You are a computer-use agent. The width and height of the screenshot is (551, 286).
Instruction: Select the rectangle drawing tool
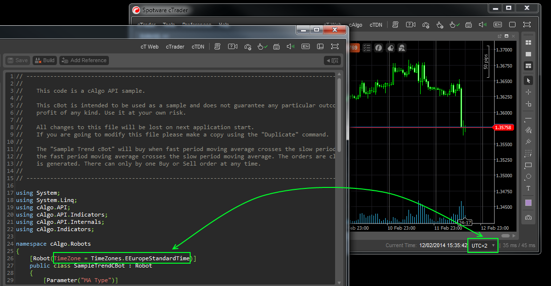point(528,165)
